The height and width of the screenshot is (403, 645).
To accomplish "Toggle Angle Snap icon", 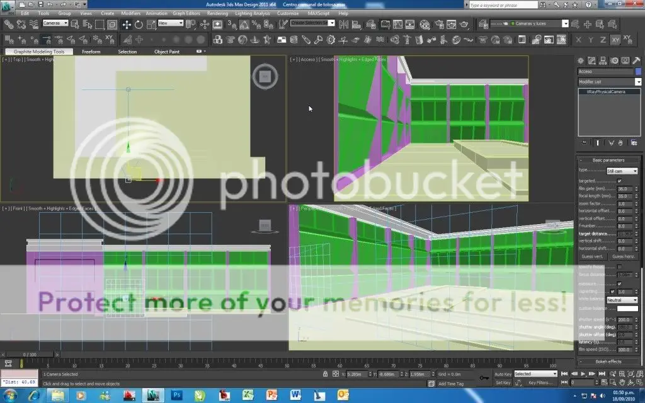I will 244,25.
